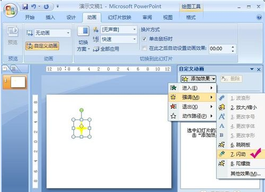Click the 删除 remove effect button
Screen dimensions: 265x192
pyautogui.click(x=232, y=79)
